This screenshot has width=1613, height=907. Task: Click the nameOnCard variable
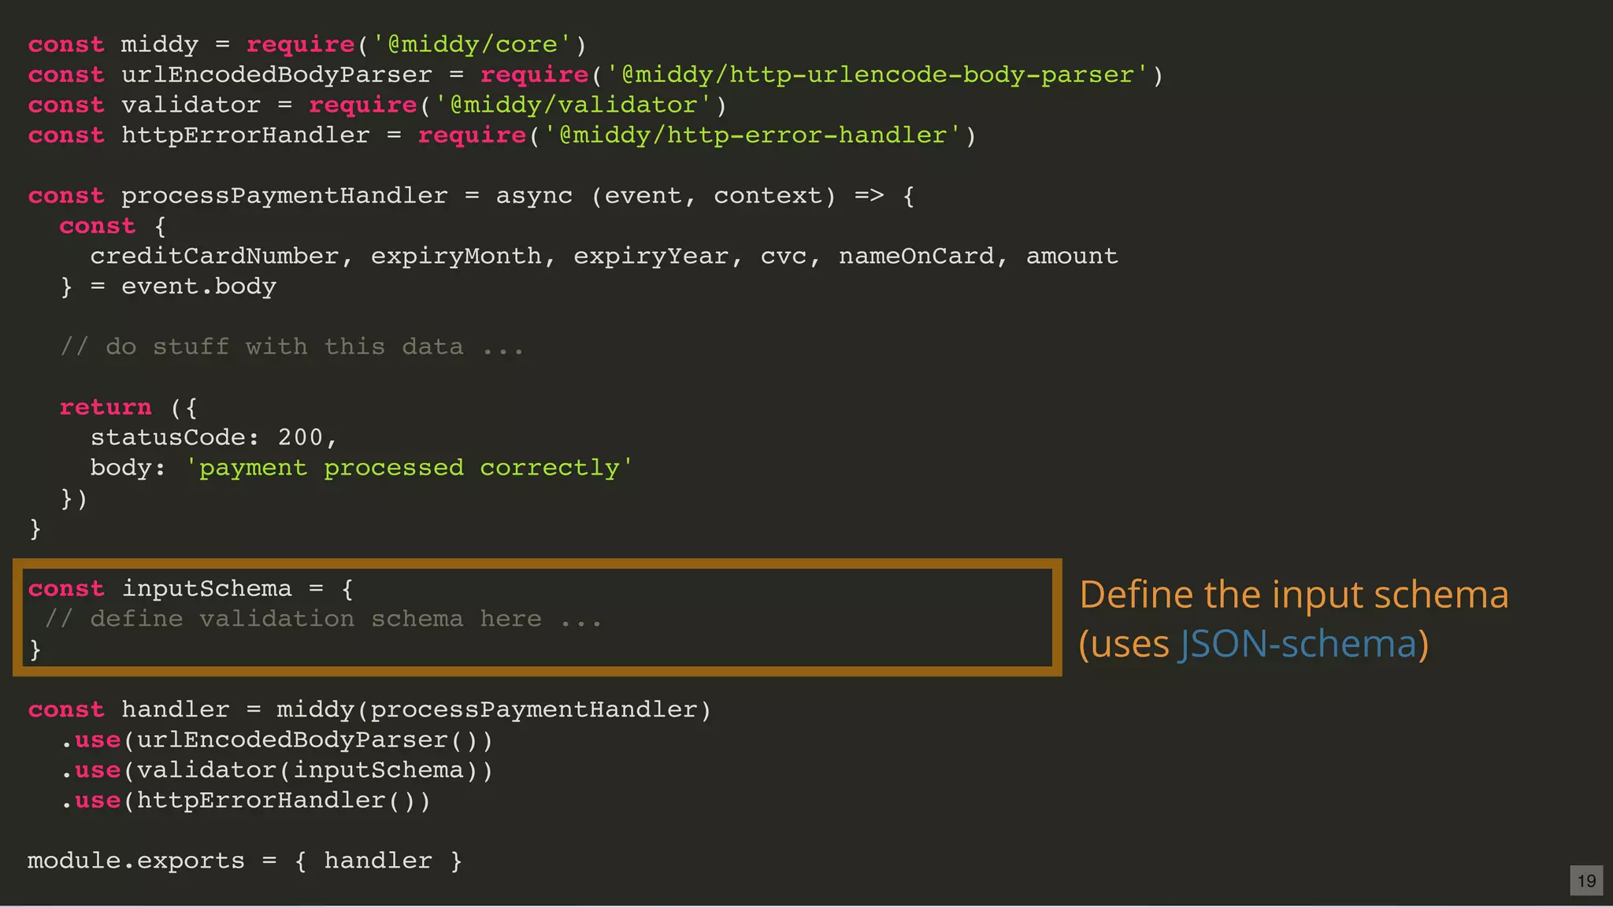[916, 257]
